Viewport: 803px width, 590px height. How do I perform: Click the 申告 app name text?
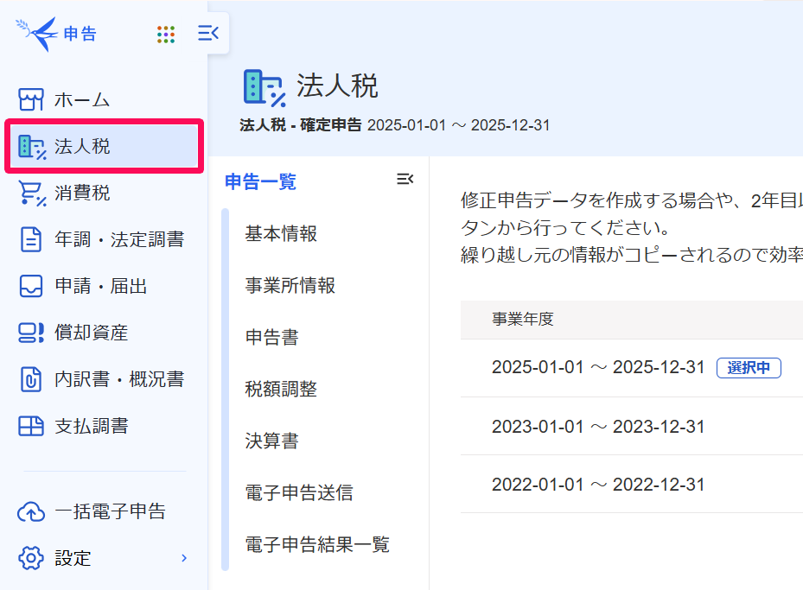click(x=80, y=34)
